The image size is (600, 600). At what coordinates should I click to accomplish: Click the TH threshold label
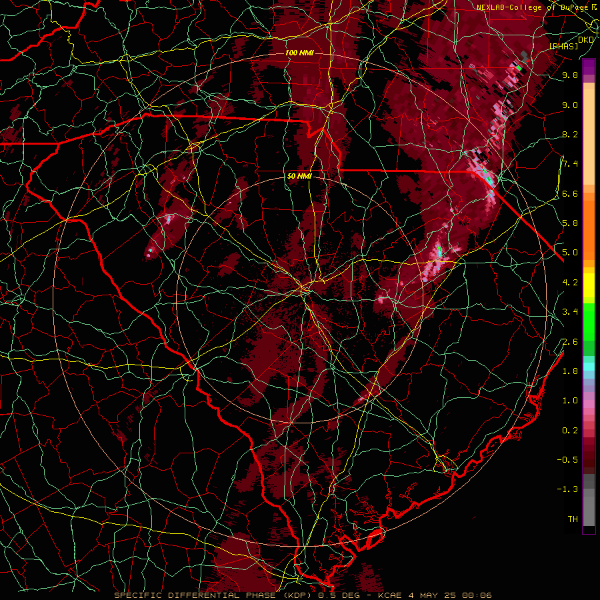coord(573,519)
